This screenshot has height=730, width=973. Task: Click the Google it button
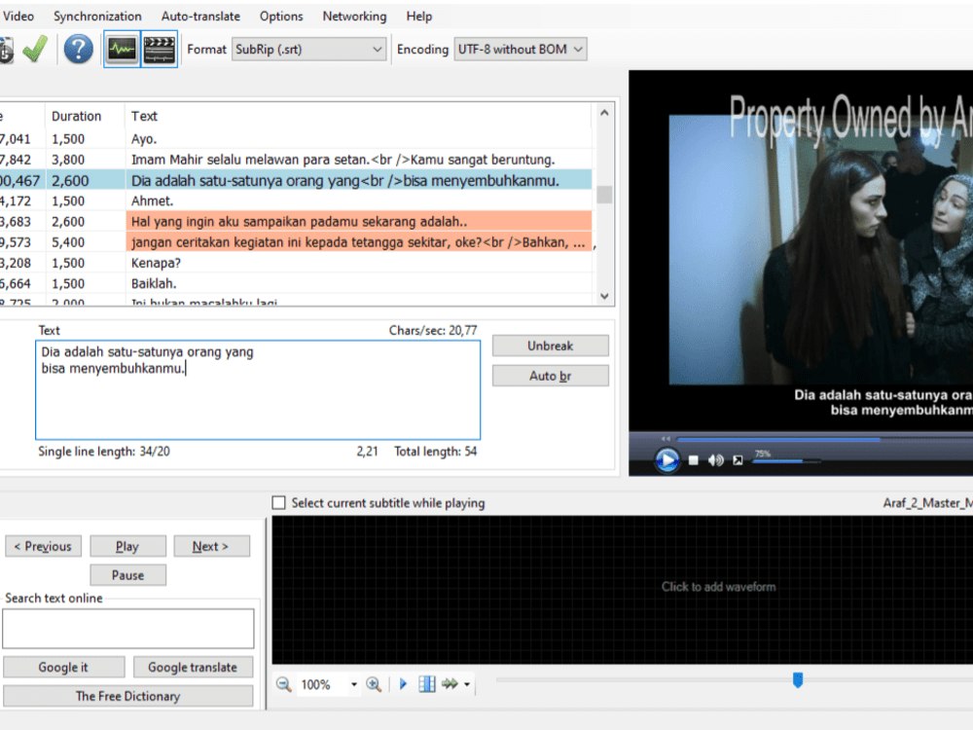[x=63, y=668]
